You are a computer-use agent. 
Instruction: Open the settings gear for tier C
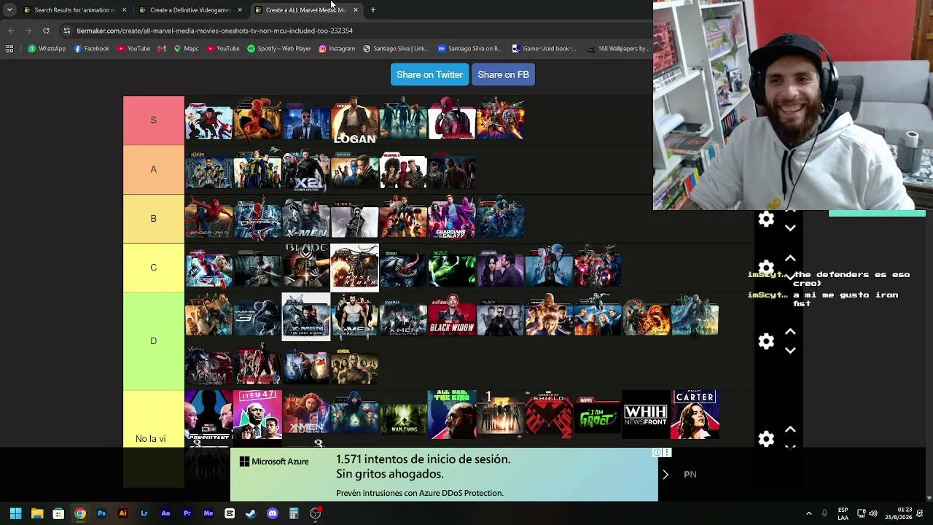coord(766,268)
